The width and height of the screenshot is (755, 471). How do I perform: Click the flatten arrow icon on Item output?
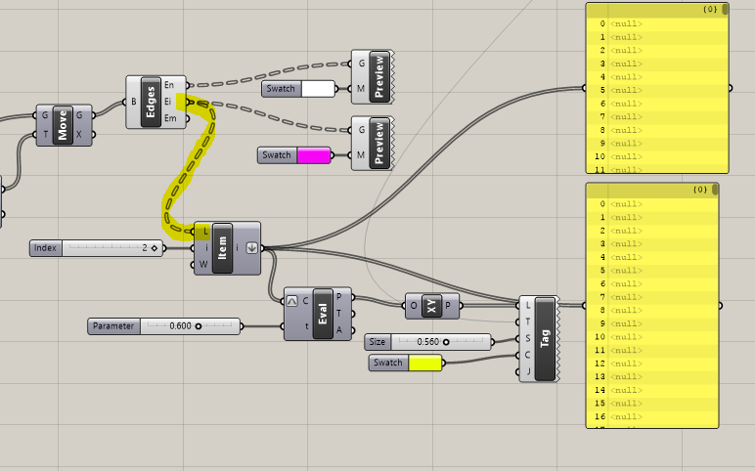(x=251, y=247)
